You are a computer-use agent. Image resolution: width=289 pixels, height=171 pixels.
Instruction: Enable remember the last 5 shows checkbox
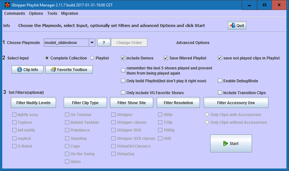point(123,71)
